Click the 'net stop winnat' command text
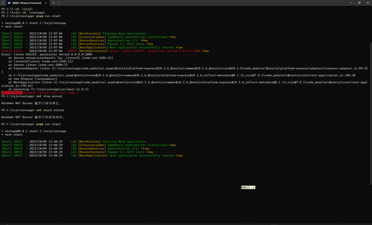This screenshot has width=372, height=225. click(49, 96)
